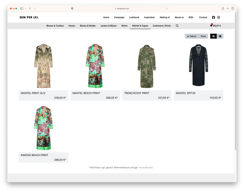The image size is (244, 192).
Task: Open the Blusen & Tuniken category
Action: tap(55, 26)
